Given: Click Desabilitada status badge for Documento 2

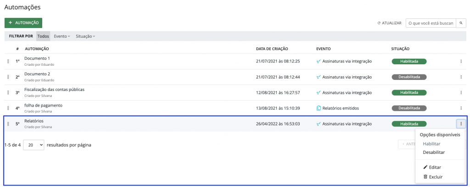Looking at the screenshot, I should 409,77.
